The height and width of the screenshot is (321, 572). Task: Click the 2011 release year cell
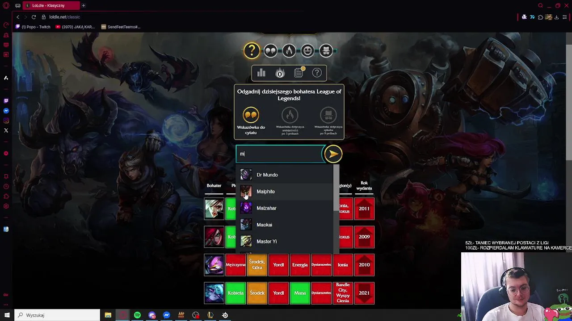(x=364, y=208)
